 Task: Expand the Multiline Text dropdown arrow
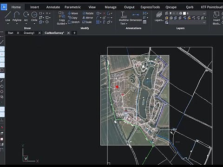pos(126,24)
